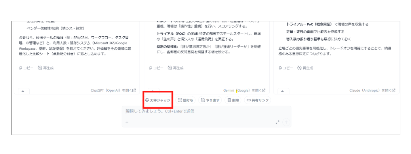The image size is (411, 154).
Task: Click the 共有リンク share link button
Action: click(258, 100)
